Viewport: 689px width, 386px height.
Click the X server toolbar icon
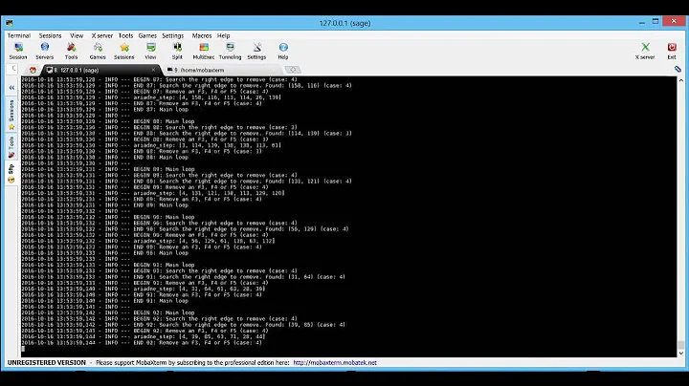pyautogui.click(x=645, y=51)
